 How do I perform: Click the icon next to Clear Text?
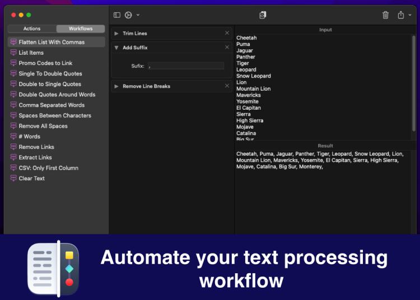[x=13, y=179]
